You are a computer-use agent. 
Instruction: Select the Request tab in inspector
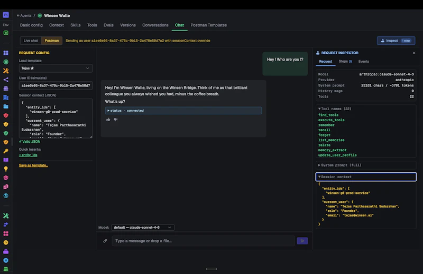click(x=326, y=62)
